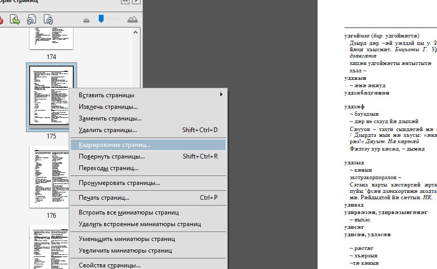This screenshot has width=437, height=269.
Task: Open Свойства страницы... menu entry
Action: [x=148, y=265]
